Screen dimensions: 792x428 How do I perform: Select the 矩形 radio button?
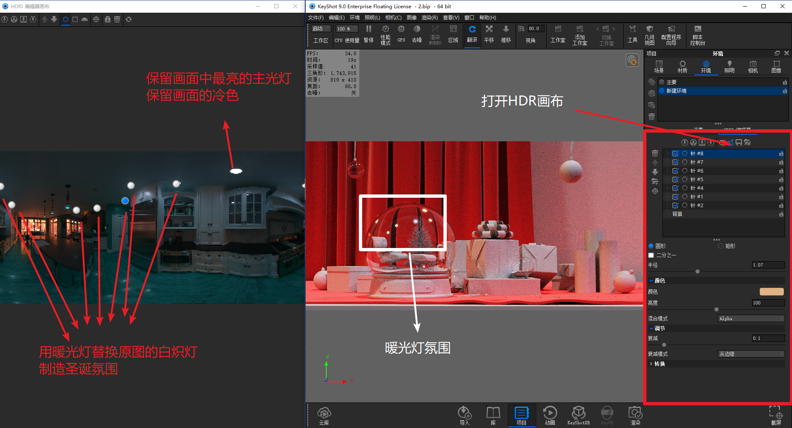(721, 246)
